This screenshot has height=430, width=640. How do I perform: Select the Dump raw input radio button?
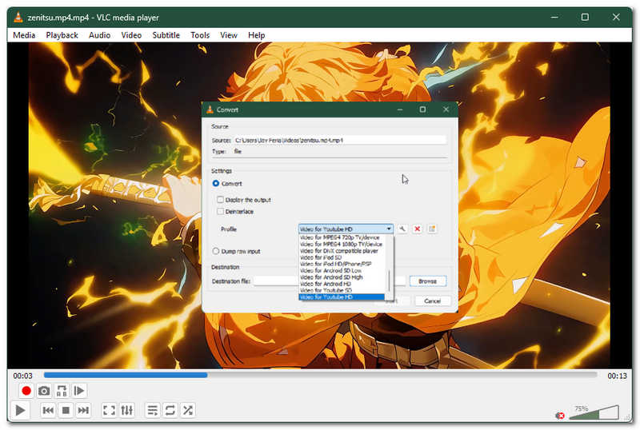click(x=216, y=251)
